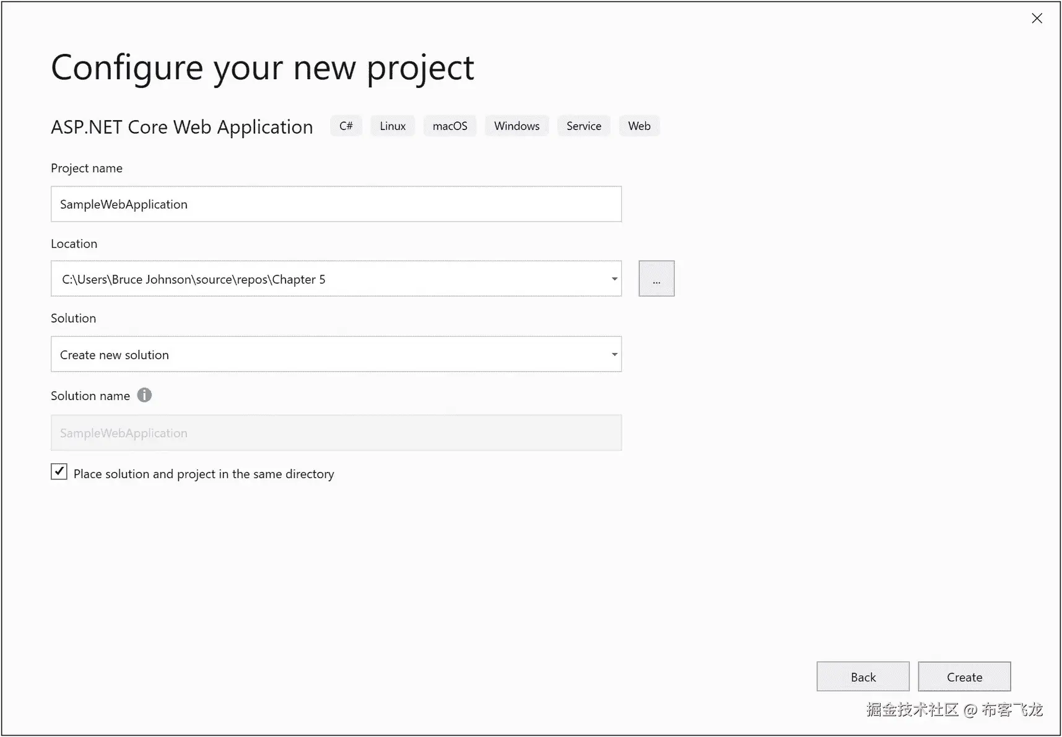Click the ASP.NET Core Web Application heading
Image resolution: width=1062 pixels, height=737 pixels.
tap(182, 127)
